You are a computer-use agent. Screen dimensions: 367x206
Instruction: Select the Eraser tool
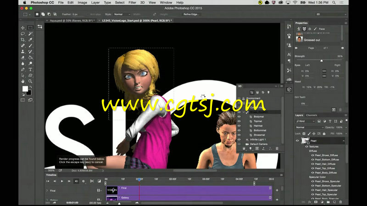pos(22,58)
